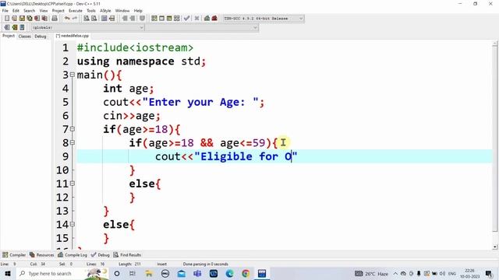Click the red delete profiling info icon
This screenshot has height=280, width=499.
(214, 19)
